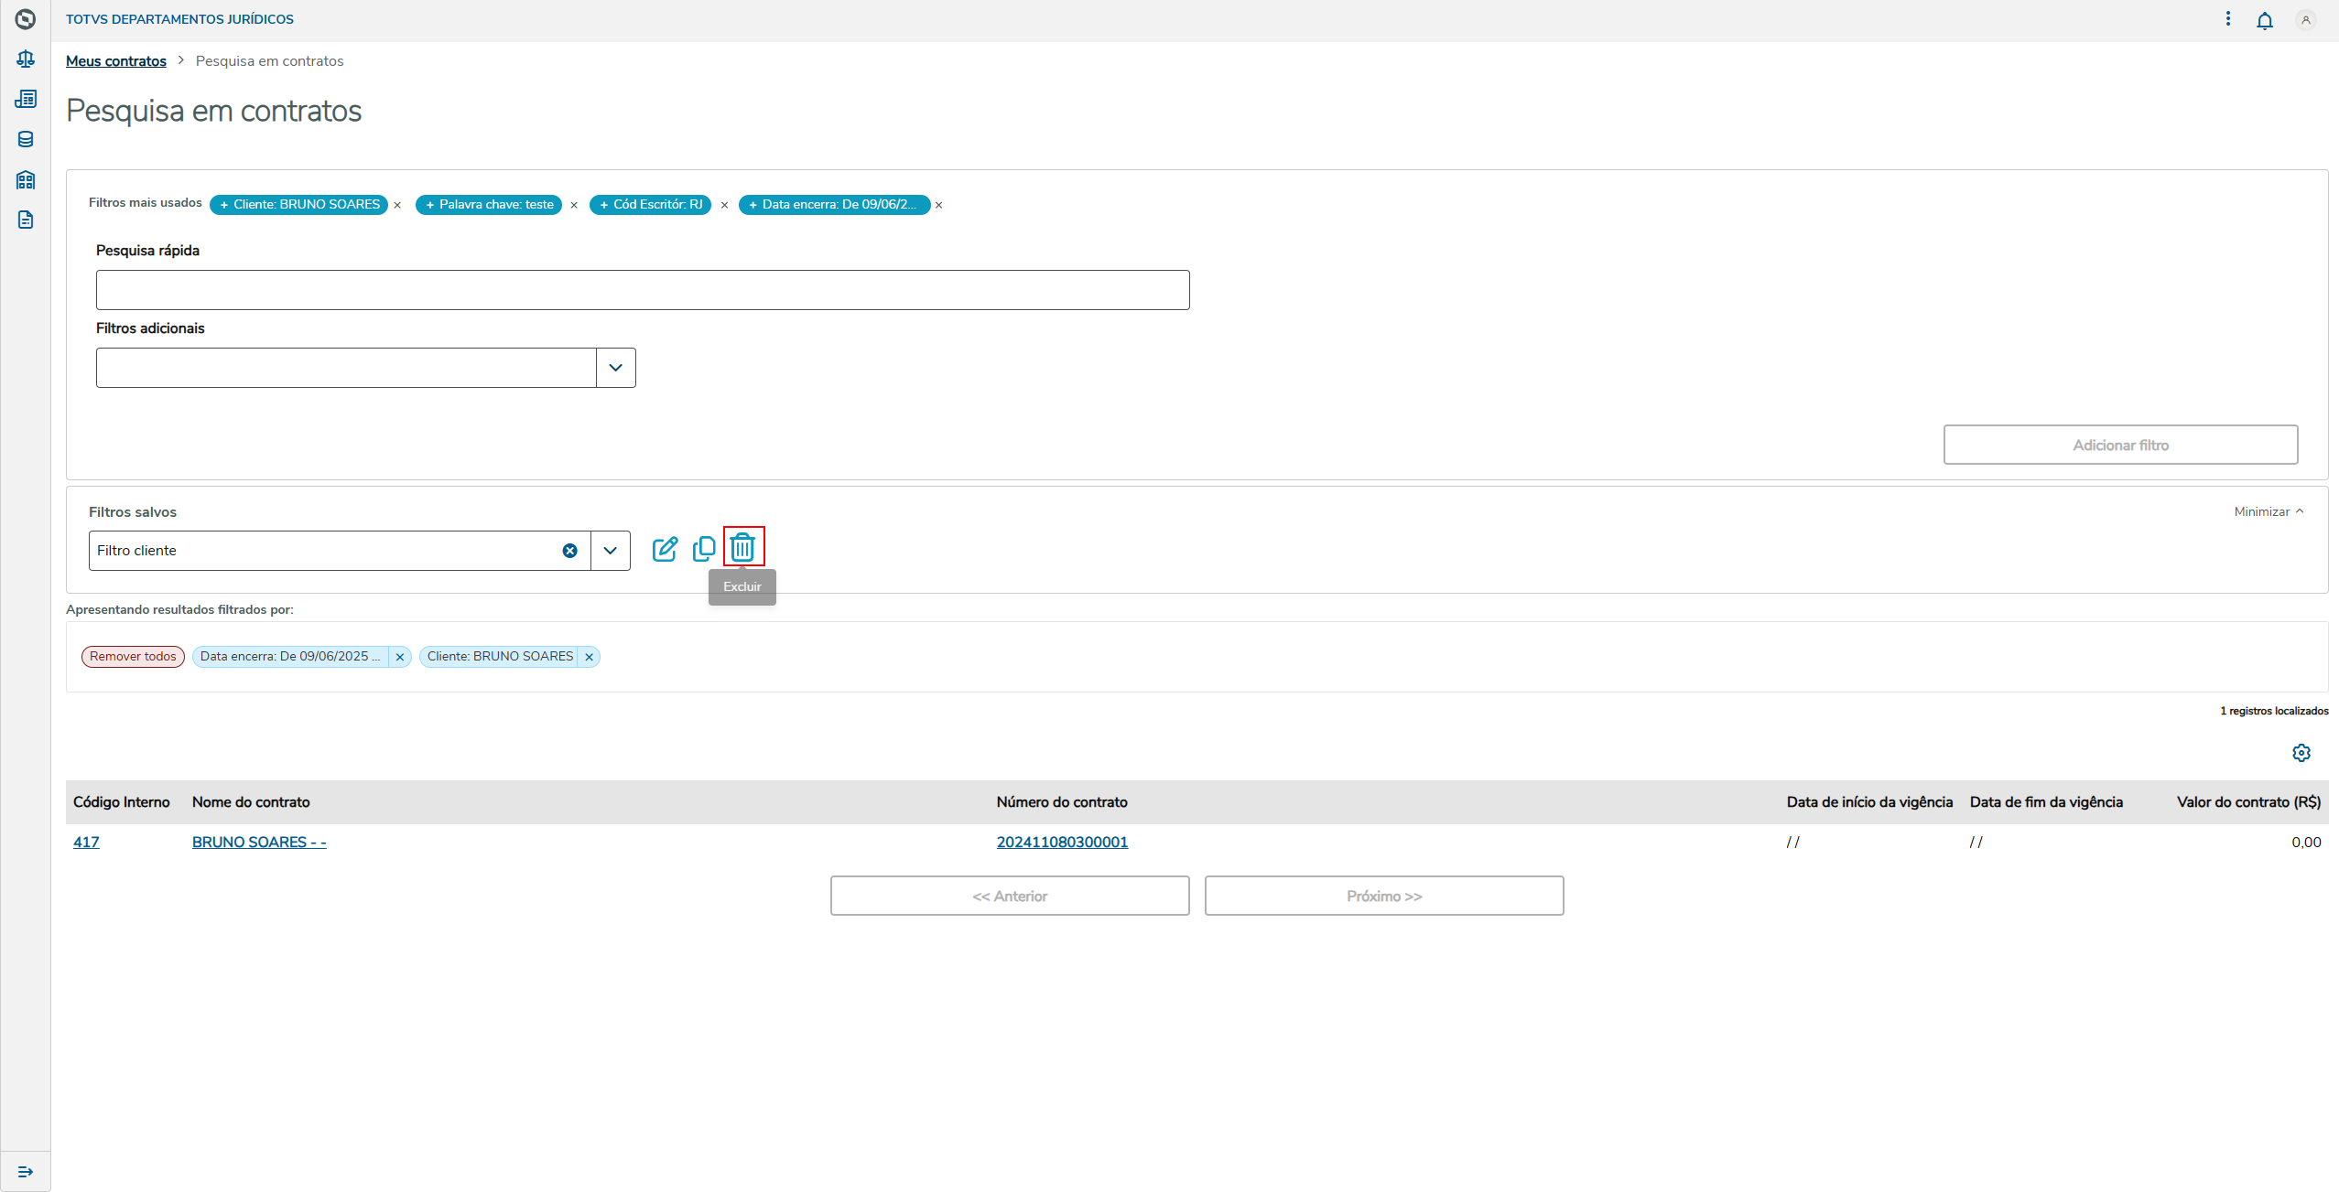The image size is (2339, 1192).
Task: Click the Pesquisa rápida input field
Action: (642, 290)
